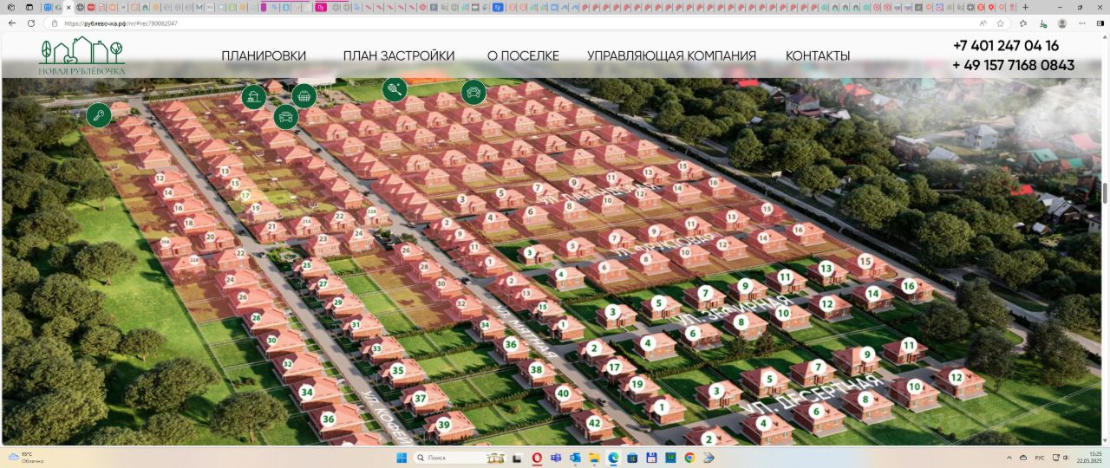Select house plot 42 on the map
The height and width of the screenshot is (468, 1110).
(x=594, y=423)
